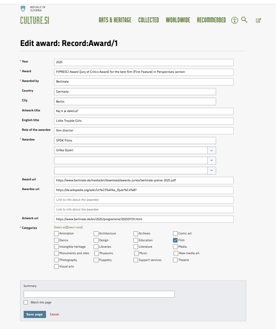This screenshot has width=276, height=329.
Task: Open the Collected menu
Action: (149, 20)
